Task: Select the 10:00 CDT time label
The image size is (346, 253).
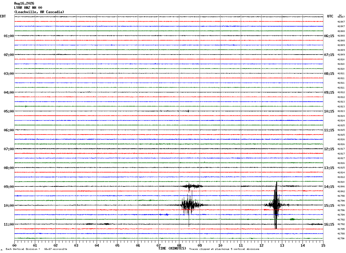Action: pyautogui.click(x=9, y=206)
